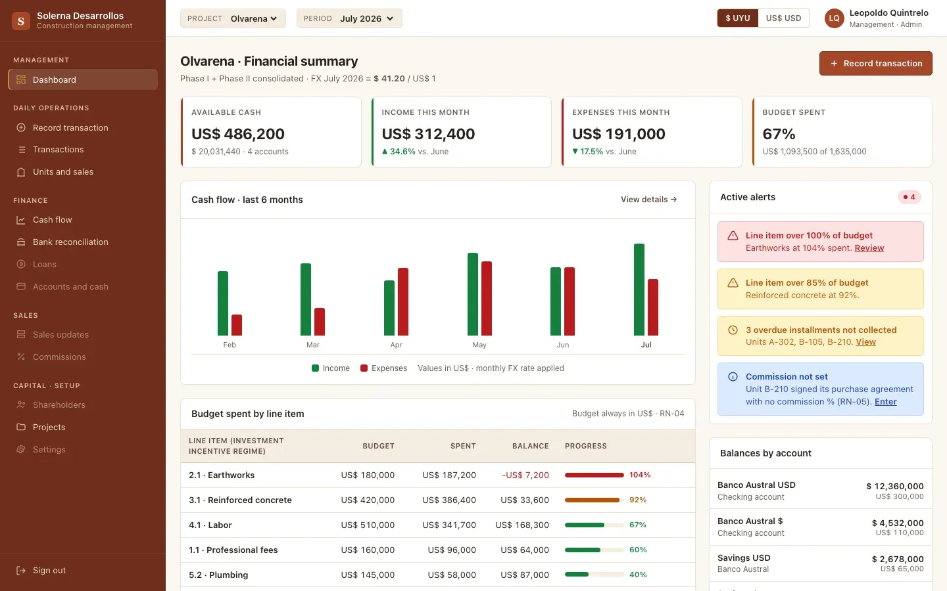Click the Bank reconciliation icon
This screenshot has height=591, width=947.
[x=21, y=242]
